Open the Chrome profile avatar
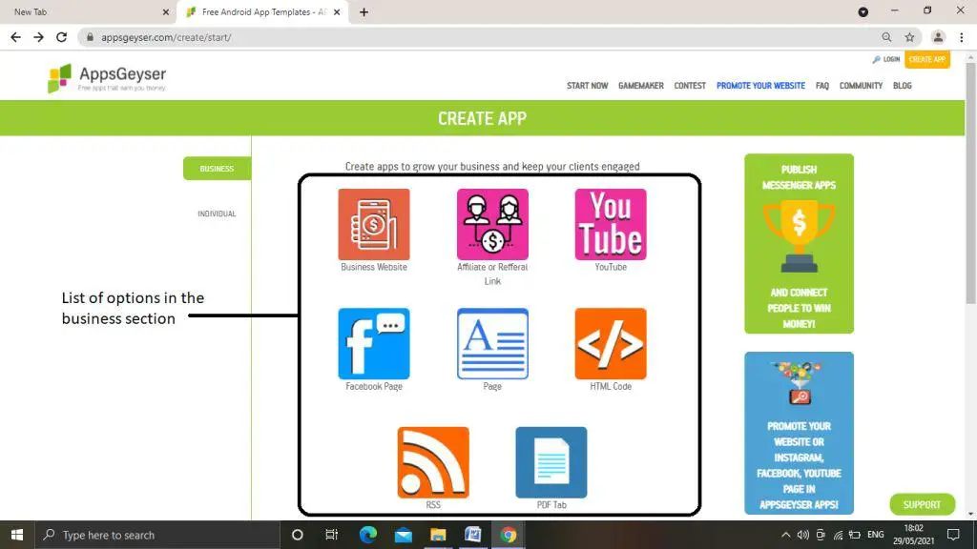This screenshot has height=549, width=977. pos(938,37)
